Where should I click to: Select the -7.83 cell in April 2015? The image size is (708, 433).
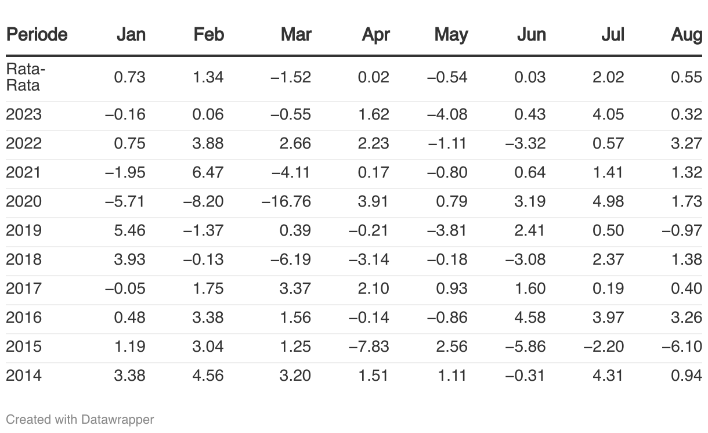pyautogui.click(x=369, y=347)
